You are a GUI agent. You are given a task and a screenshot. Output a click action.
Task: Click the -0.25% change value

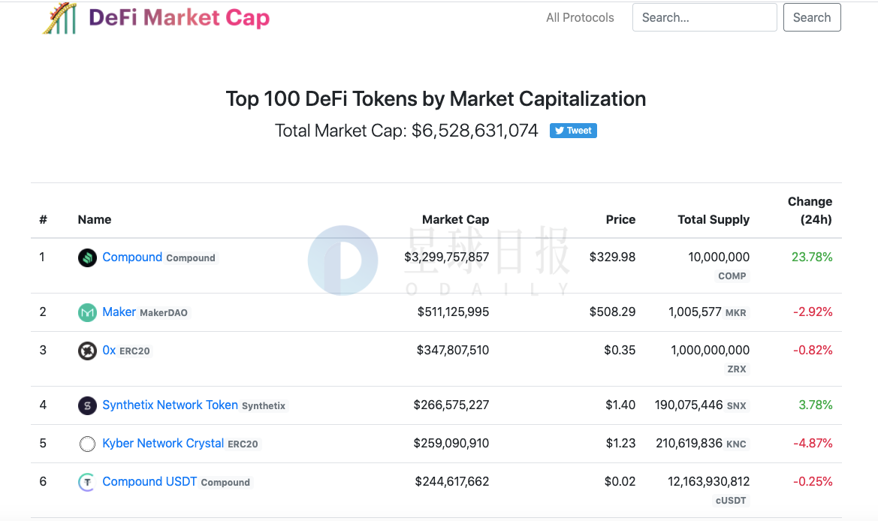(x=813, y=481)
